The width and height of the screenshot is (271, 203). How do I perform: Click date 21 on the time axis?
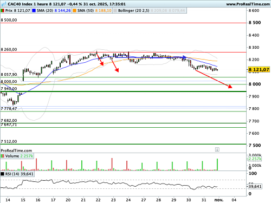(x=83, y=200)
